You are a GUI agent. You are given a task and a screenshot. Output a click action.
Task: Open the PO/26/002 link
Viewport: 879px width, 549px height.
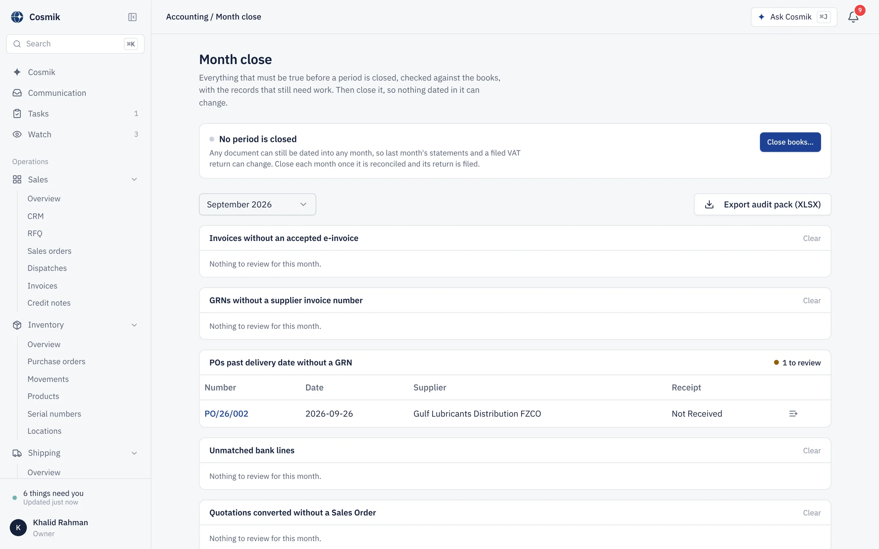pyautogui.click(x=226, y=414)
